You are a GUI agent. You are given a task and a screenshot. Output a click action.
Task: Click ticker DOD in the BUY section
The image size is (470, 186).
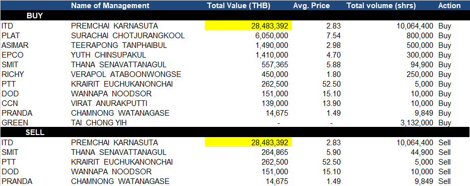pos(10,94)
